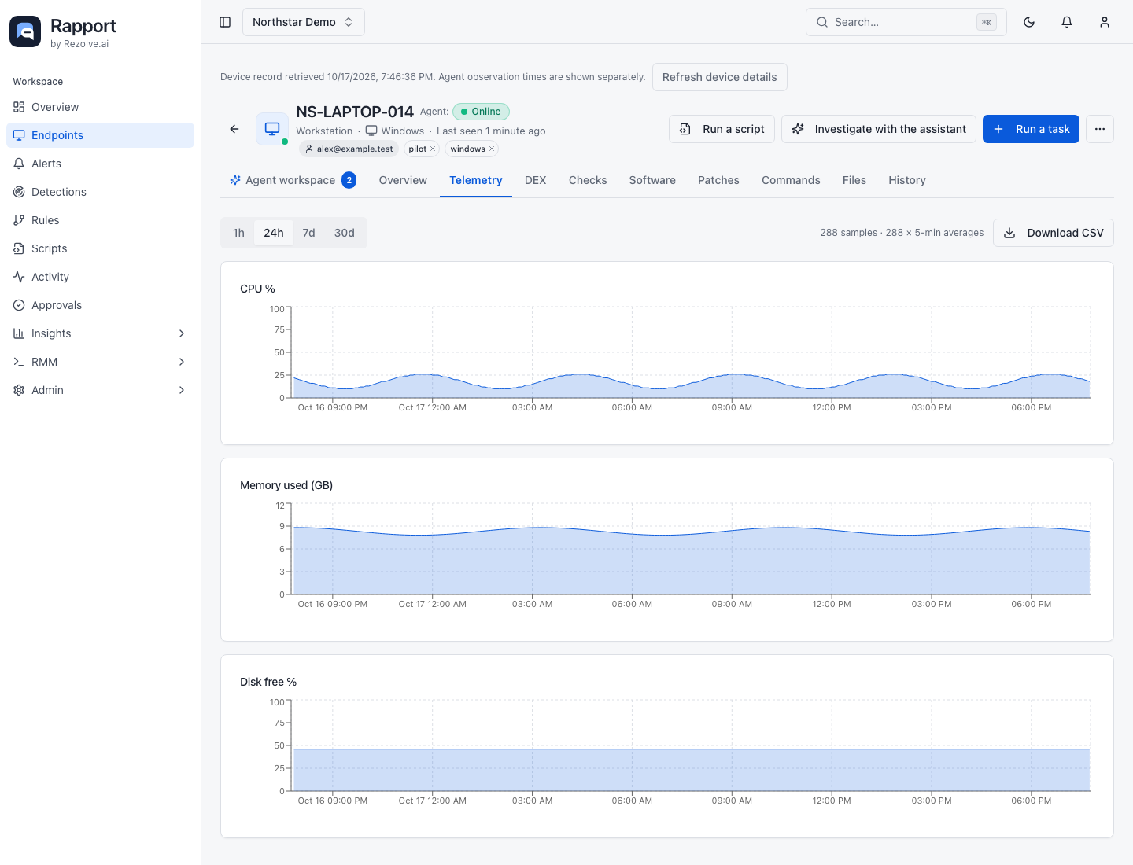Open Rules in the sidebar

click(x=100, y=220)
